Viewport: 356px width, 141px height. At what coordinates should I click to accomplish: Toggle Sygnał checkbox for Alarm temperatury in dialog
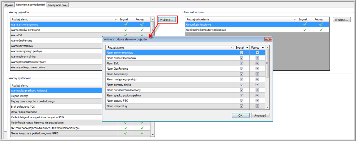[241, 106]
